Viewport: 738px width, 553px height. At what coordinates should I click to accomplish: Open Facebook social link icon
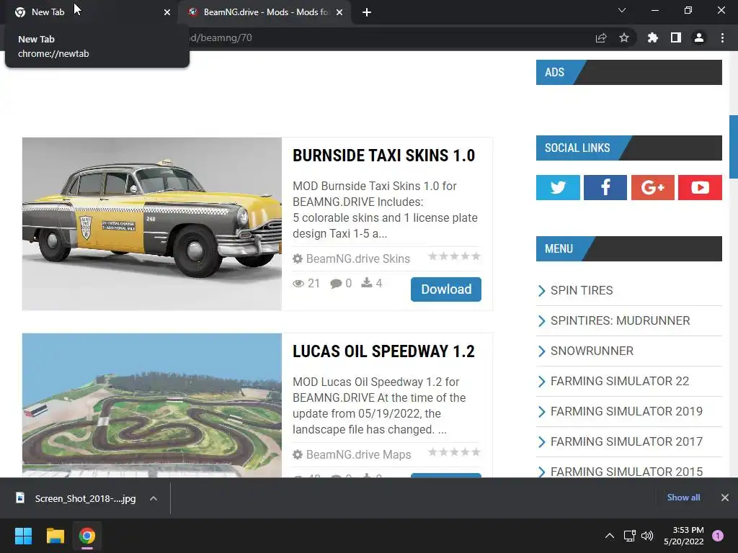tap(605, 187)
